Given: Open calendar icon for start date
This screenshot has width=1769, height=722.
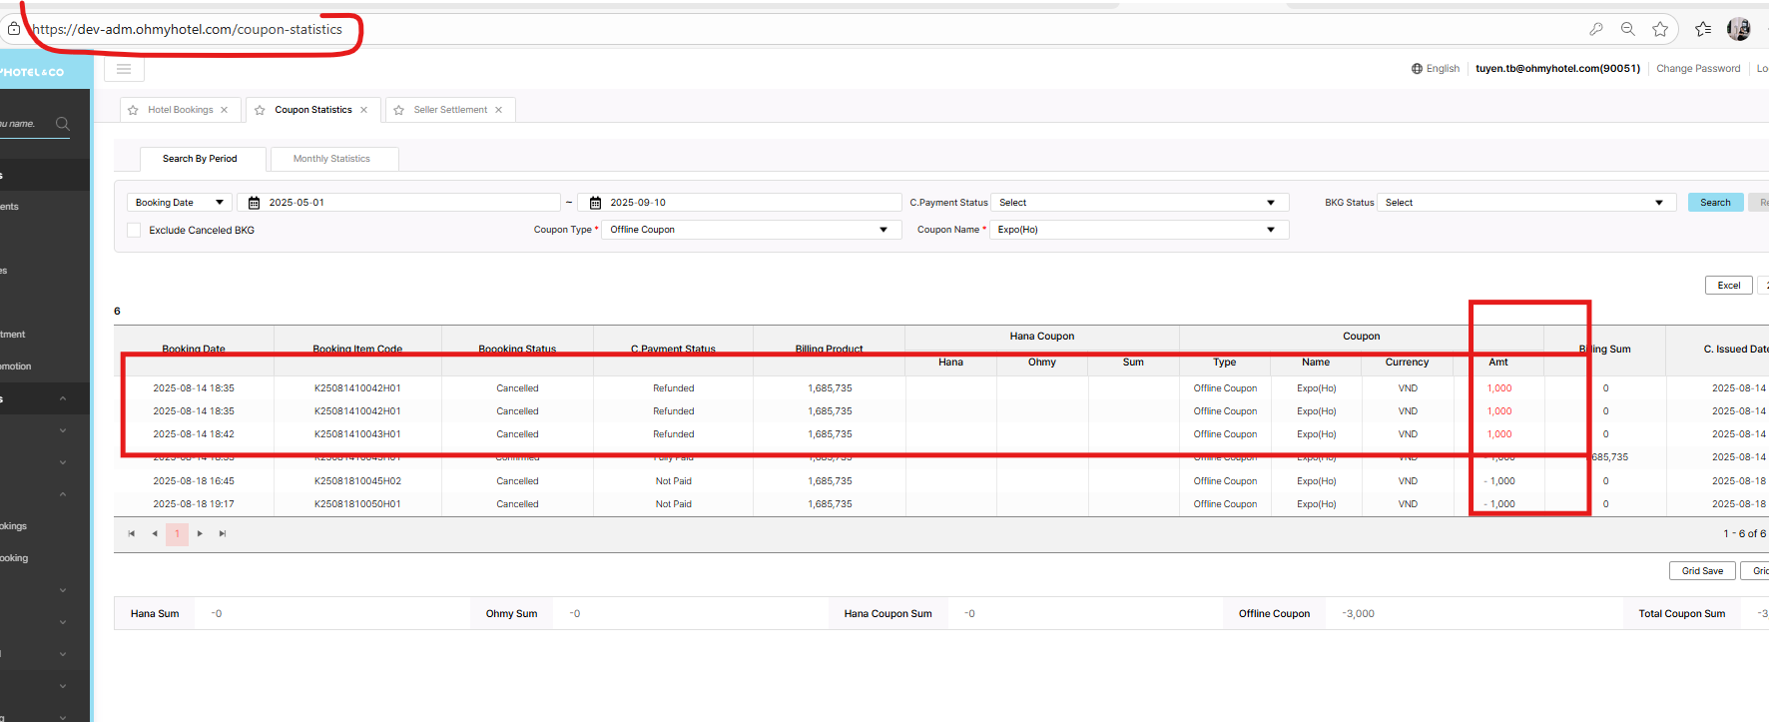Looking at the screenshot, I should pos(254,203).
